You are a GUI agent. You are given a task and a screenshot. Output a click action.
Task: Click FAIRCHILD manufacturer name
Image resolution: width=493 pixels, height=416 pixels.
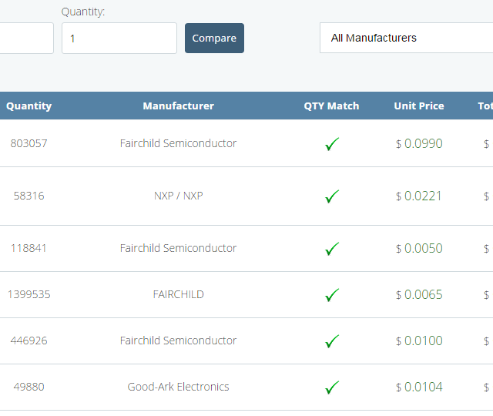[178, 294]
